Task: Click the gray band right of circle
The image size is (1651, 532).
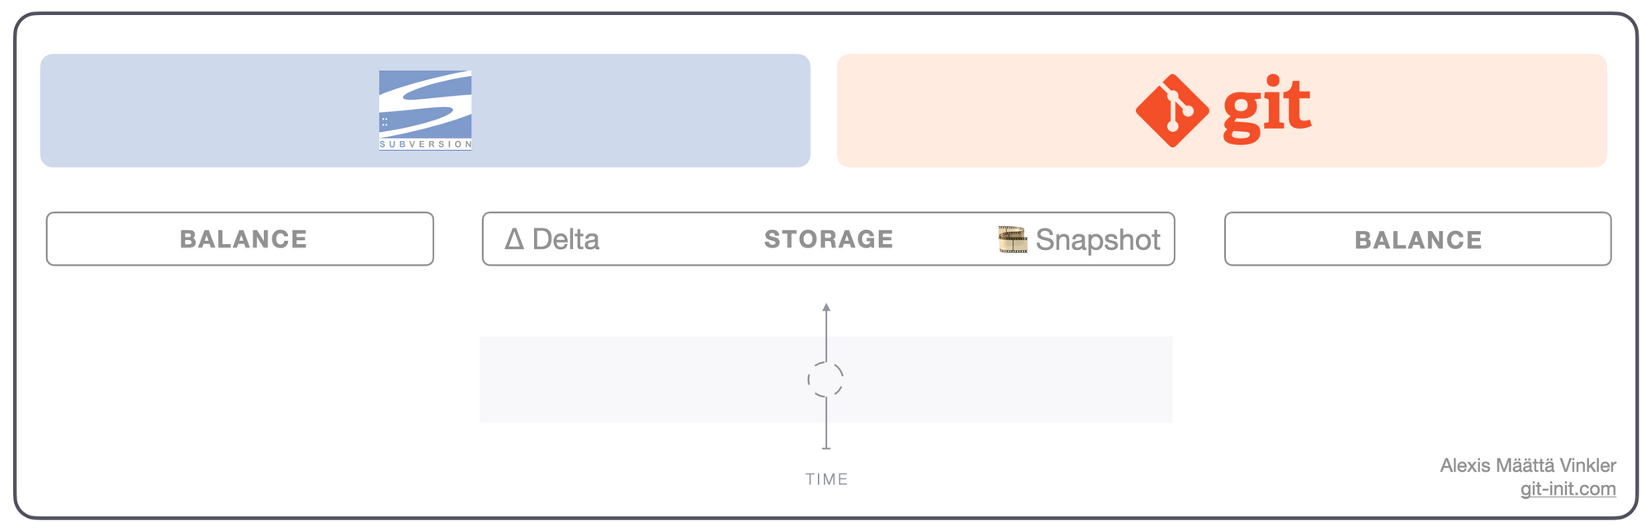Action: (1009, 379)
